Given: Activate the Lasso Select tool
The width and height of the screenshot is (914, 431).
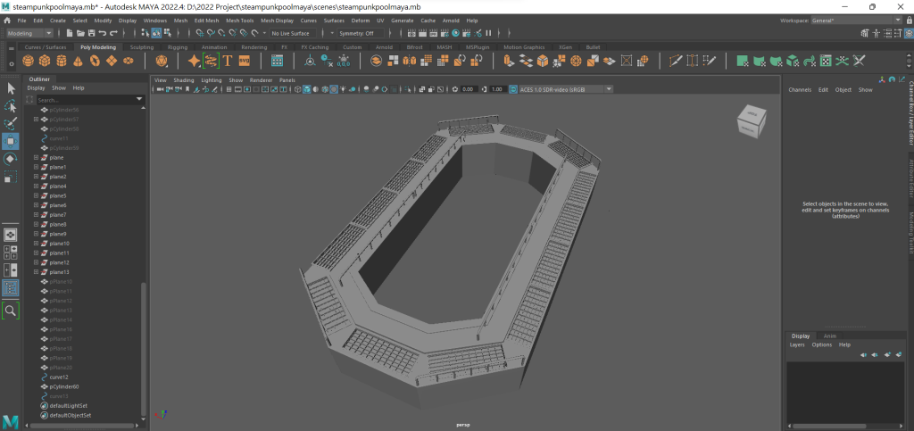Looking at the screenshot, I should click(x=11, y=106).
